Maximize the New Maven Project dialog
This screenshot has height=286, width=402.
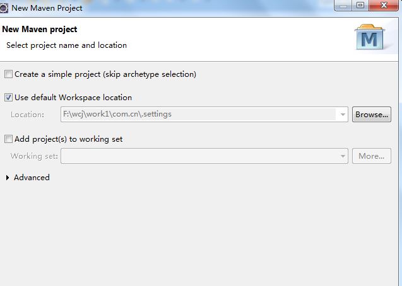(x=360, y=6)
